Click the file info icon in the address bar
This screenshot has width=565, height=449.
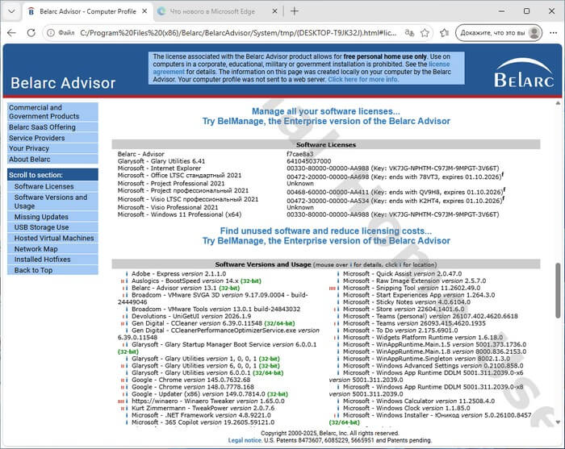click(x=51, y=33)
